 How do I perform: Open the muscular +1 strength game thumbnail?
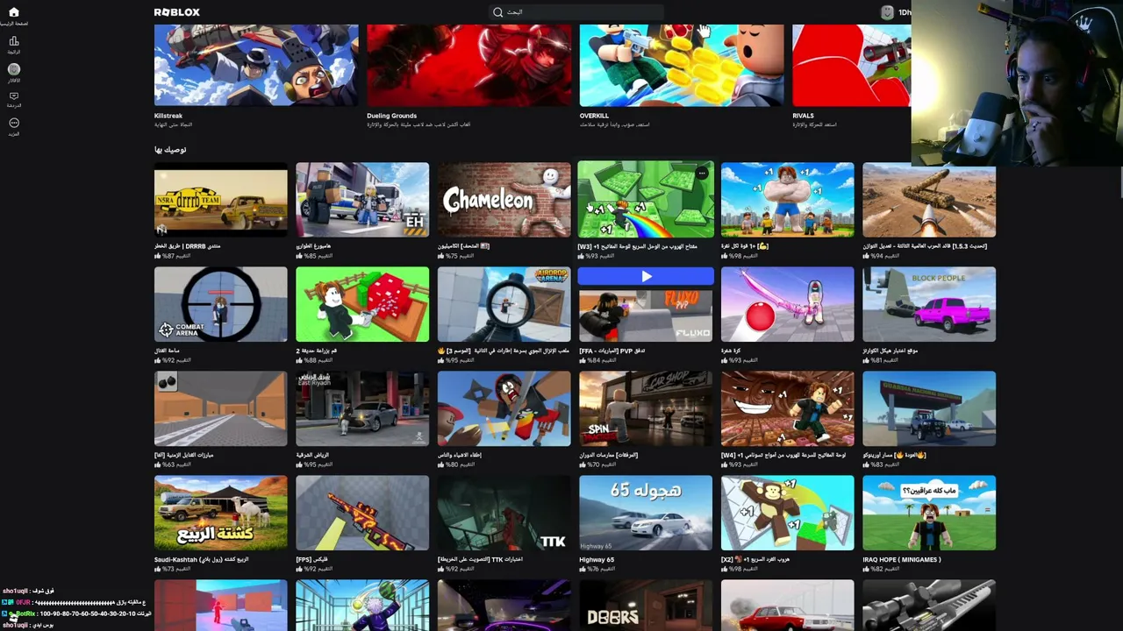pos(787,200)
